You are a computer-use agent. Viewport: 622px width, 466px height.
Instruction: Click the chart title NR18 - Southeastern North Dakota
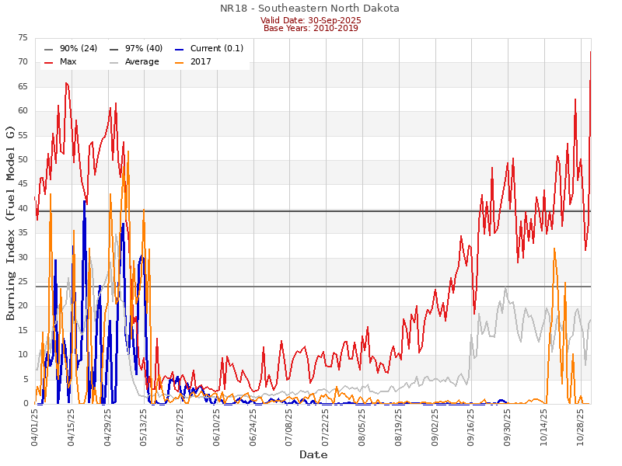pyautogui.click(x=310, y=9)
